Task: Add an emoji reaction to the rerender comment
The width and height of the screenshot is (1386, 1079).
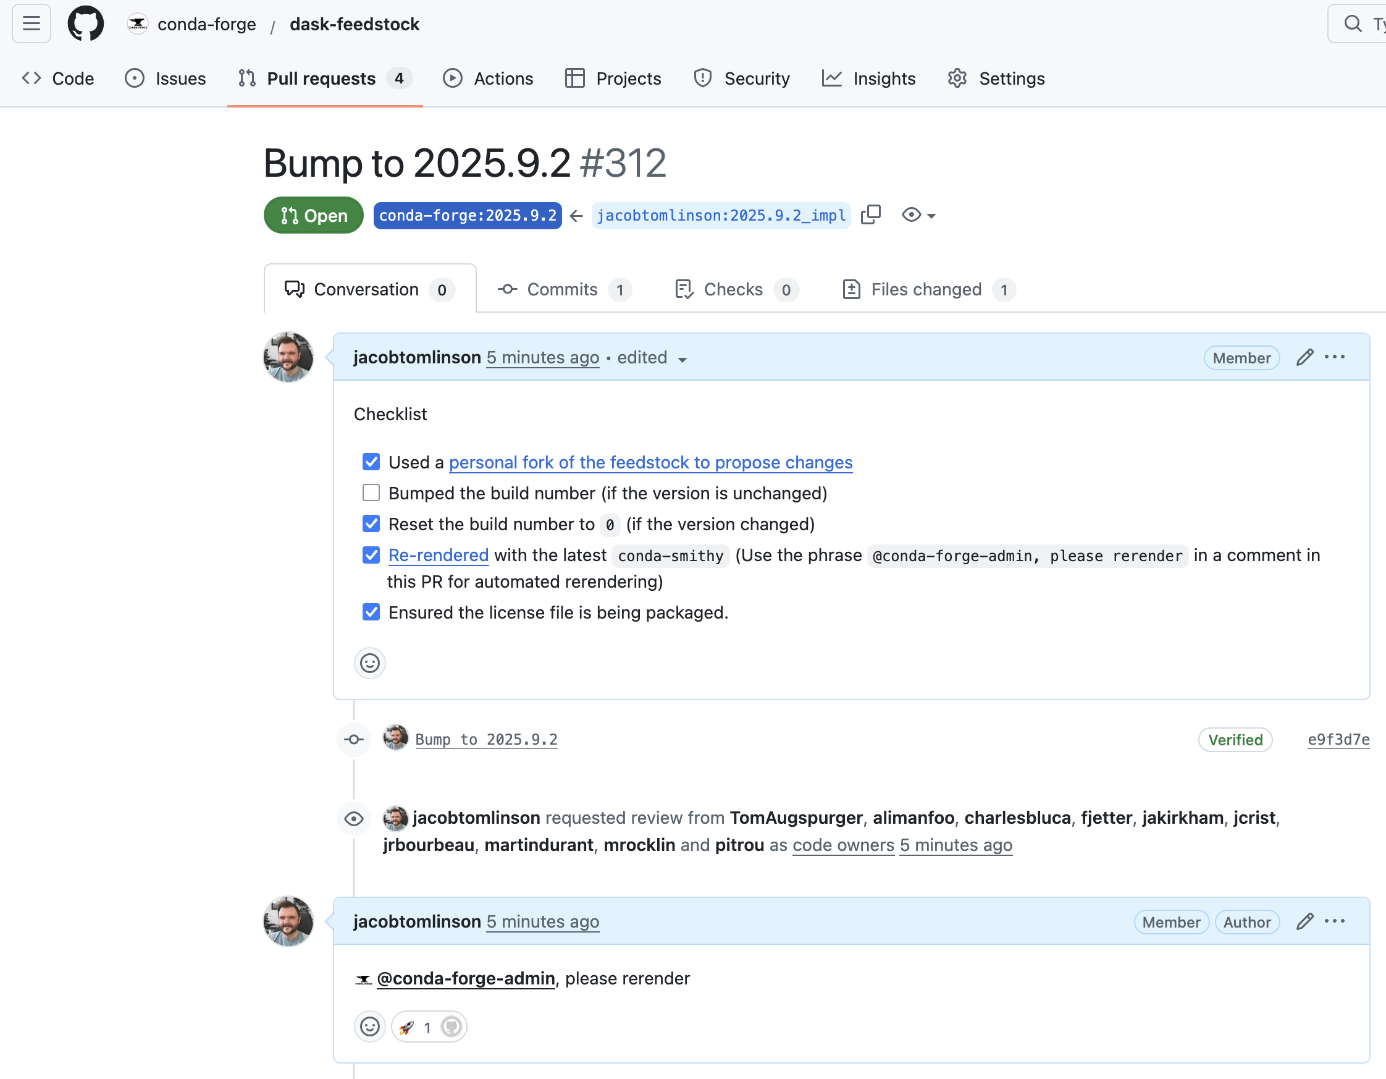Action: [370, 1026]
